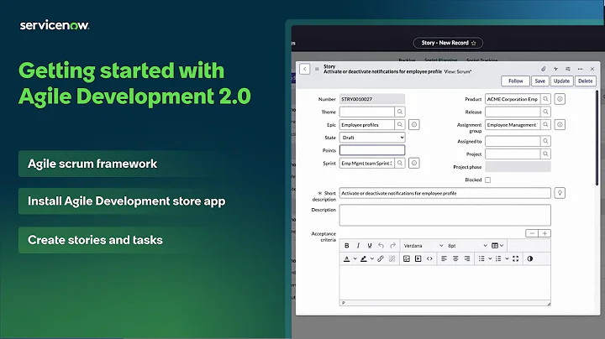Click Assigned to lookup magnifier
605x339 pixels.
pos(545,141)
